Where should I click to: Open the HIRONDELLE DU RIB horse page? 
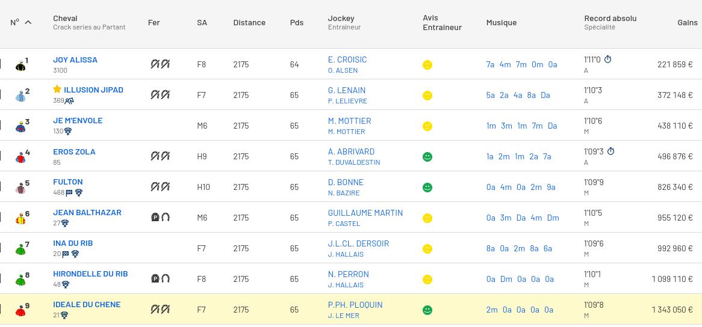[x=90, y=274]
